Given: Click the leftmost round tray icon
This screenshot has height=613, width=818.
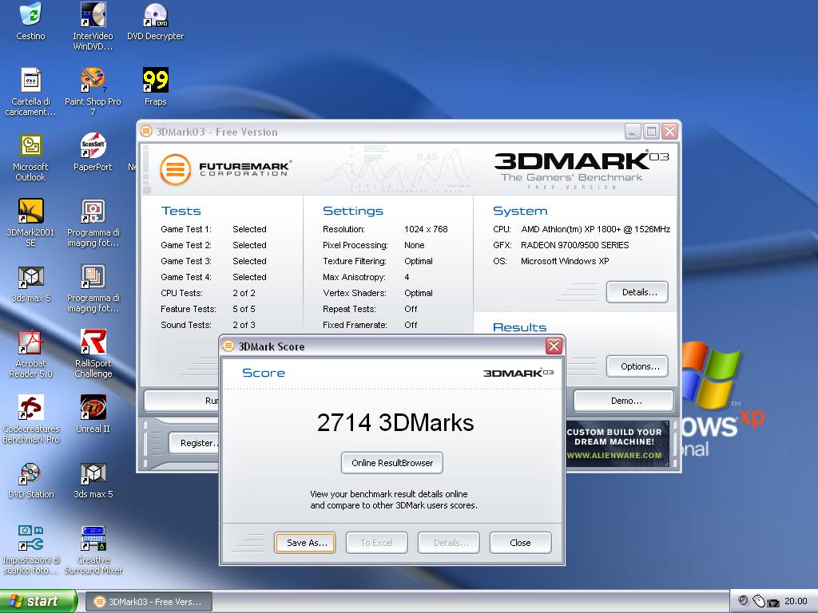Looking at the screenshot, I should coord(743,600).
